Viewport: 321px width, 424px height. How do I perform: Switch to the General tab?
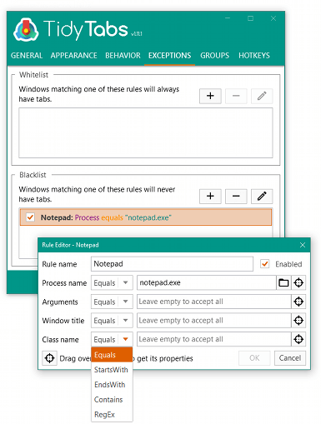(x=27, y=56)
